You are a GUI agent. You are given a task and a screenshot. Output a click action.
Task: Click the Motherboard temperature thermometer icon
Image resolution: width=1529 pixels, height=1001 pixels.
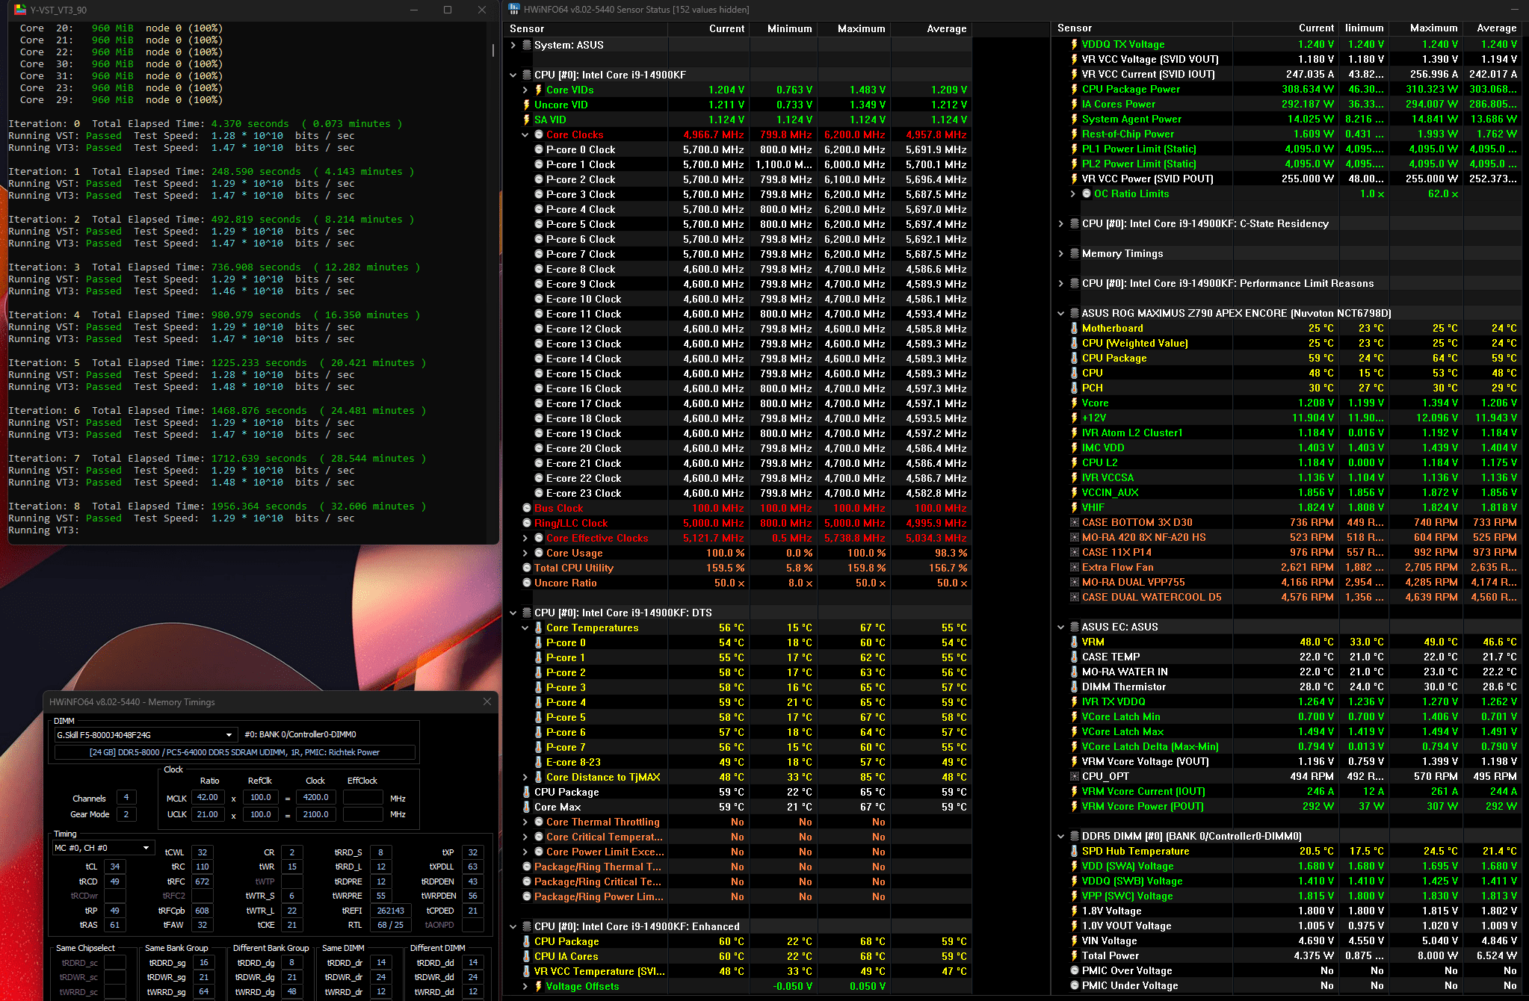(x=1075, y=328)
